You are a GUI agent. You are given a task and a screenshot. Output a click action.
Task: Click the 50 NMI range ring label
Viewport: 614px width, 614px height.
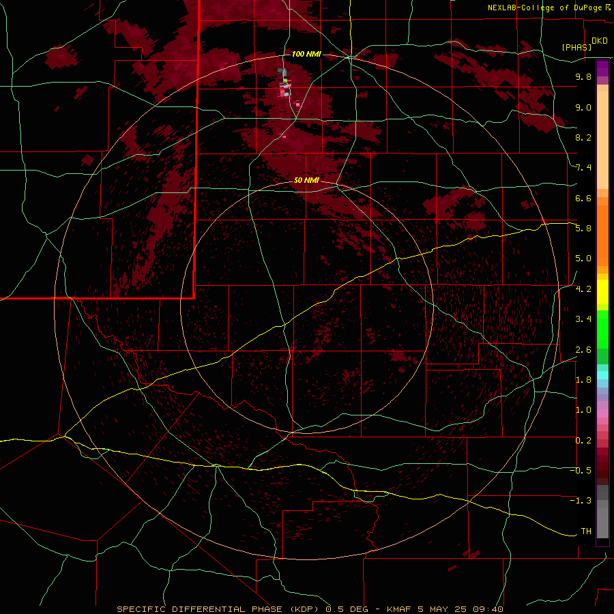(x=306, y=180)
